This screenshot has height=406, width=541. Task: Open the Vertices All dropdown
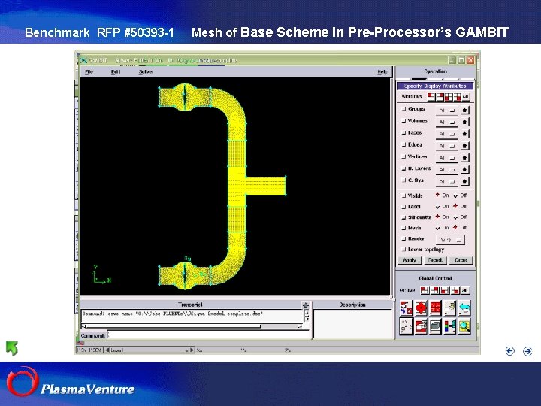pyautogui.click(x=447, y=158)
